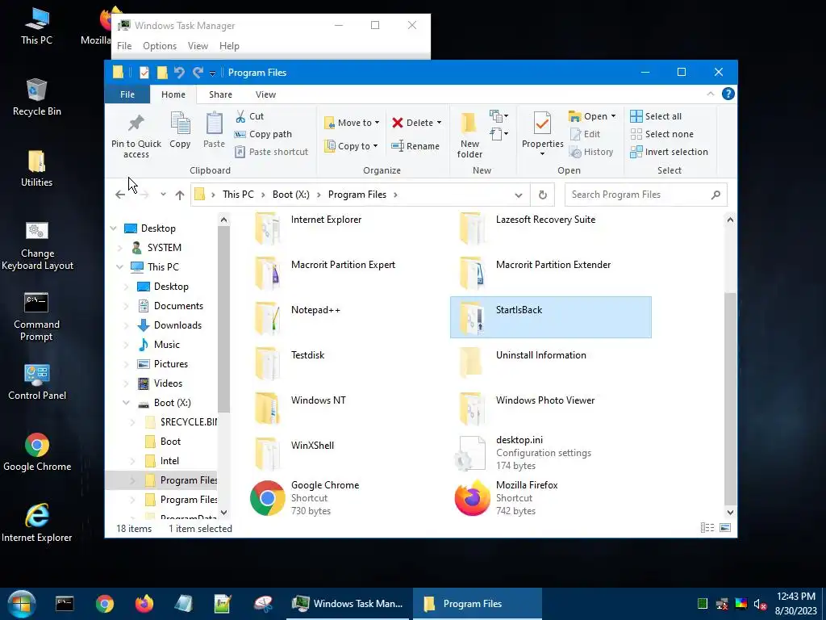Switch to large icons view icon
Viewport: 826px width, 620px height.
725,528
